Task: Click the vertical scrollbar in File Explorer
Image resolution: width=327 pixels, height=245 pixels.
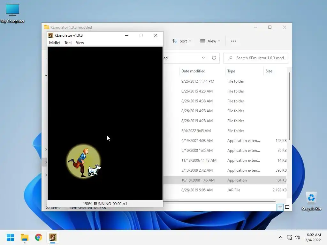Action: (289, 106)
